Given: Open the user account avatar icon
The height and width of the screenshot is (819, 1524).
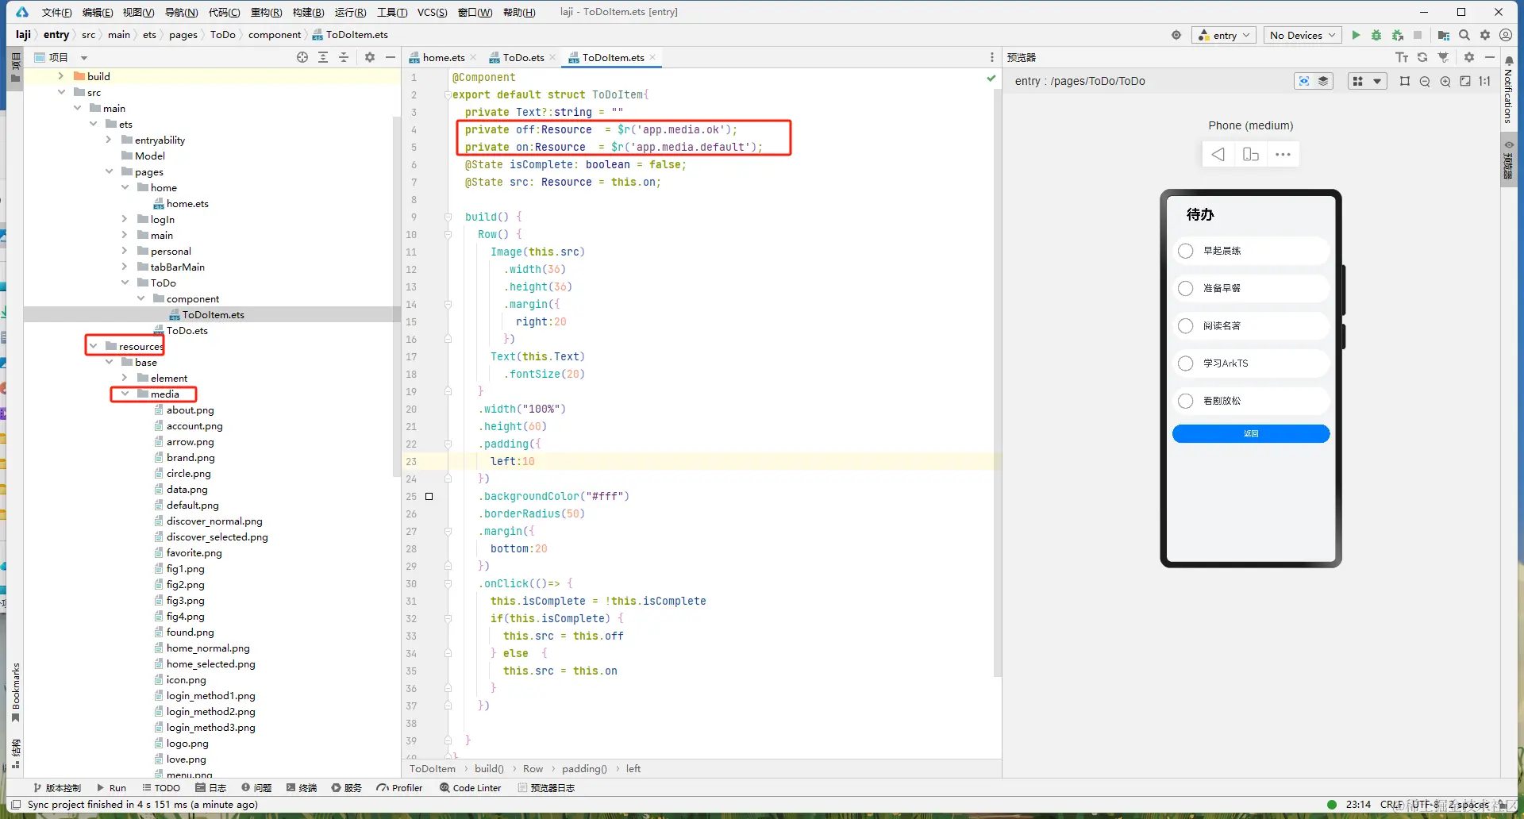Looking at the screenshot, I should [x=1506, y=35].
